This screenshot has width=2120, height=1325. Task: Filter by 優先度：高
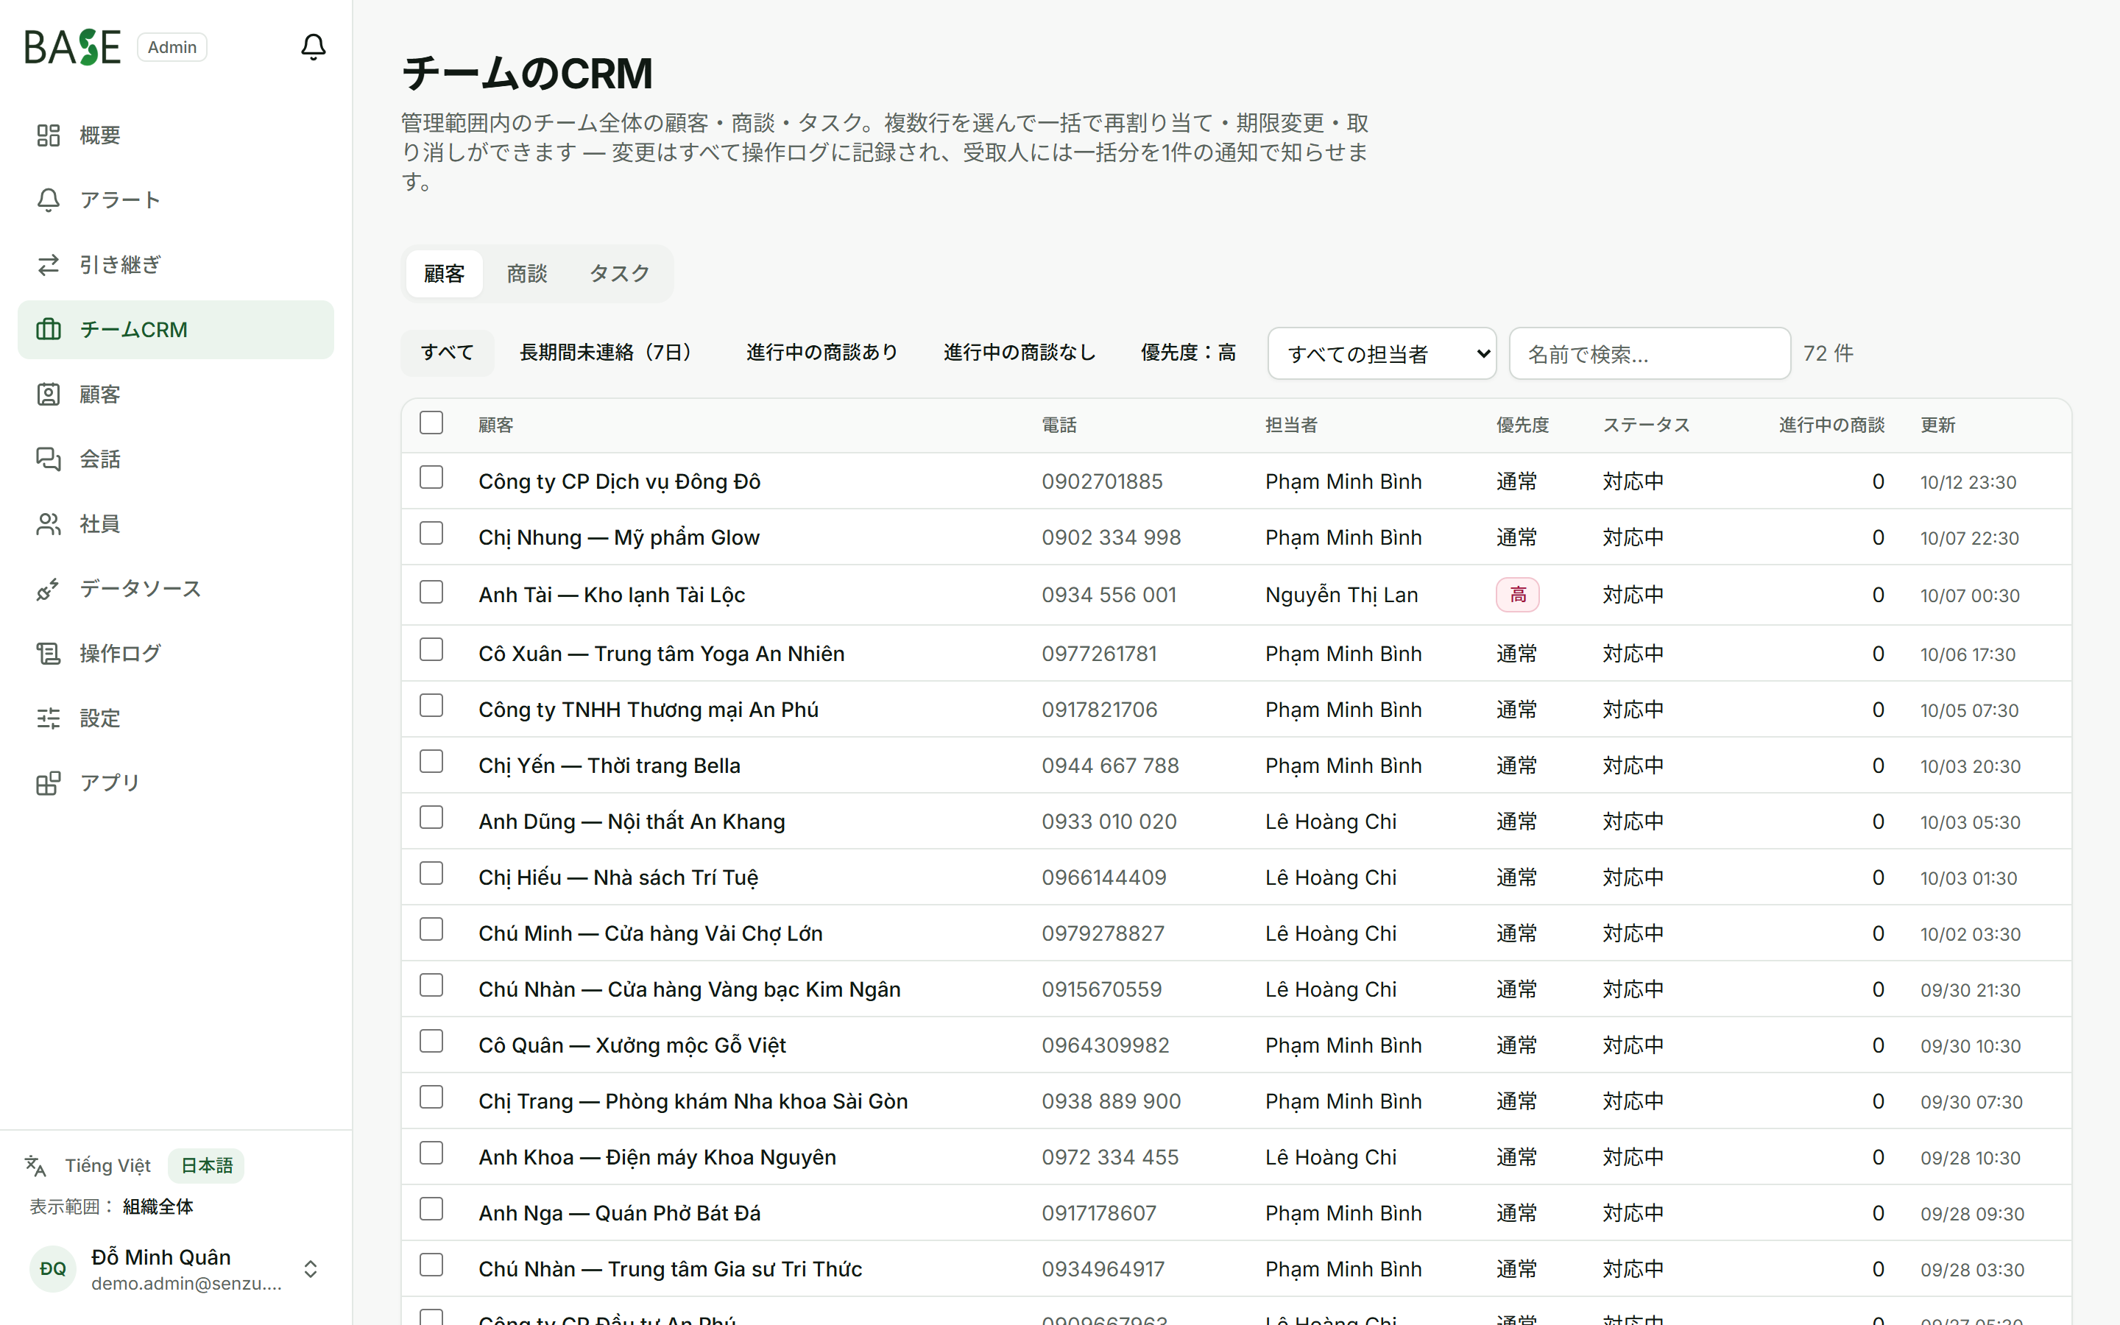[1188, 353]
